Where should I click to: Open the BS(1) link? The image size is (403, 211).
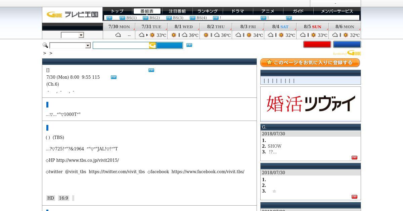click(x=131, y=18)
